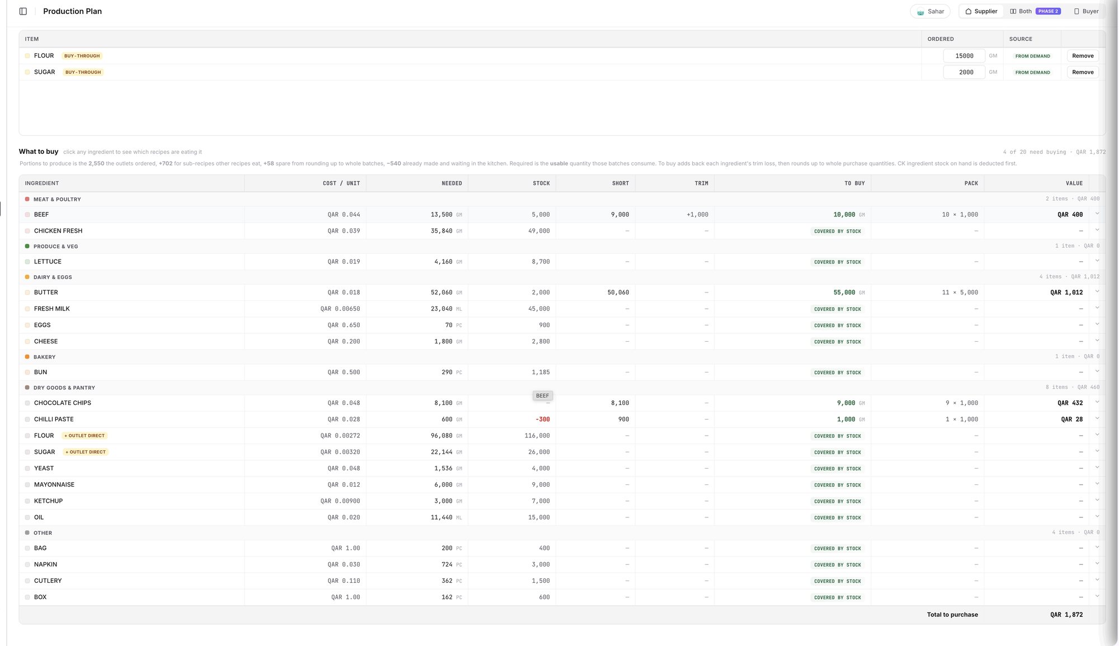Click the CHICKEN FRESH color swatch
This screenshot has width=1119, height=646.
click(27, 231)
